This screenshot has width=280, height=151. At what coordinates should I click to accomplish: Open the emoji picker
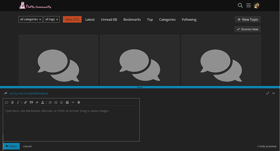coord(61,102)
